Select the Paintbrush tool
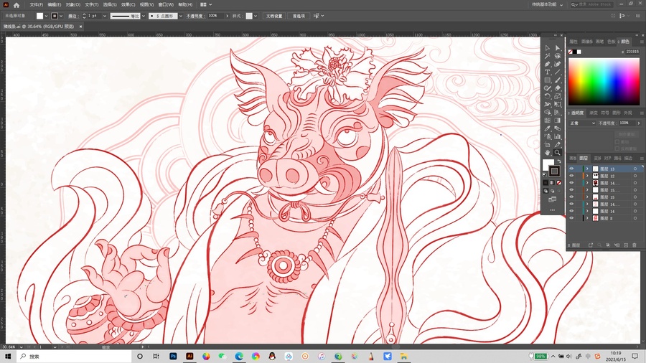646x363 pixels. click(x=558, y=80)
